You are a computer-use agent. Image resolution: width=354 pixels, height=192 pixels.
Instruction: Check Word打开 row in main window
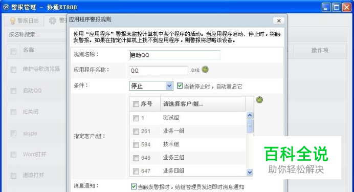[13, 155]
